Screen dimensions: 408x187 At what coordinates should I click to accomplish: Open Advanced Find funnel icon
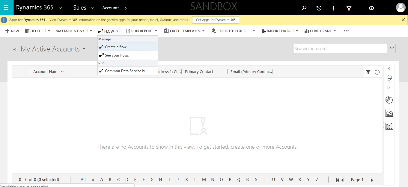349,8
